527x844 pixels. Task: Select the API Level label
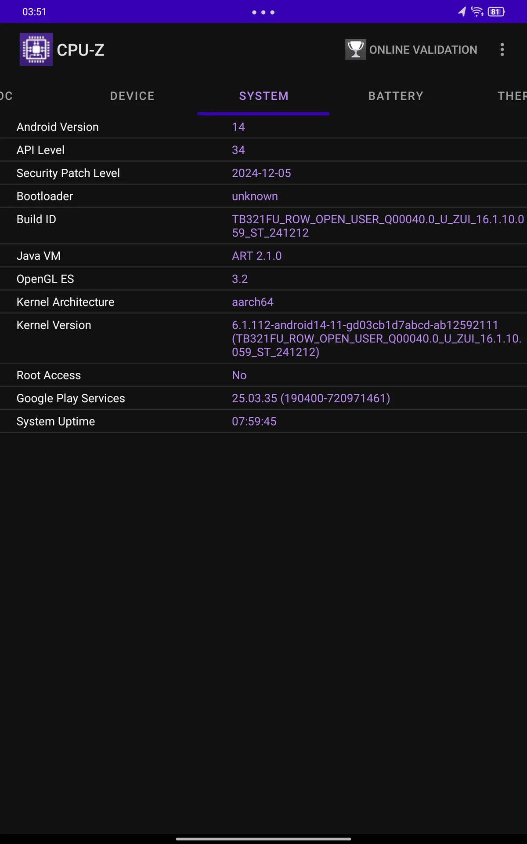40,150
